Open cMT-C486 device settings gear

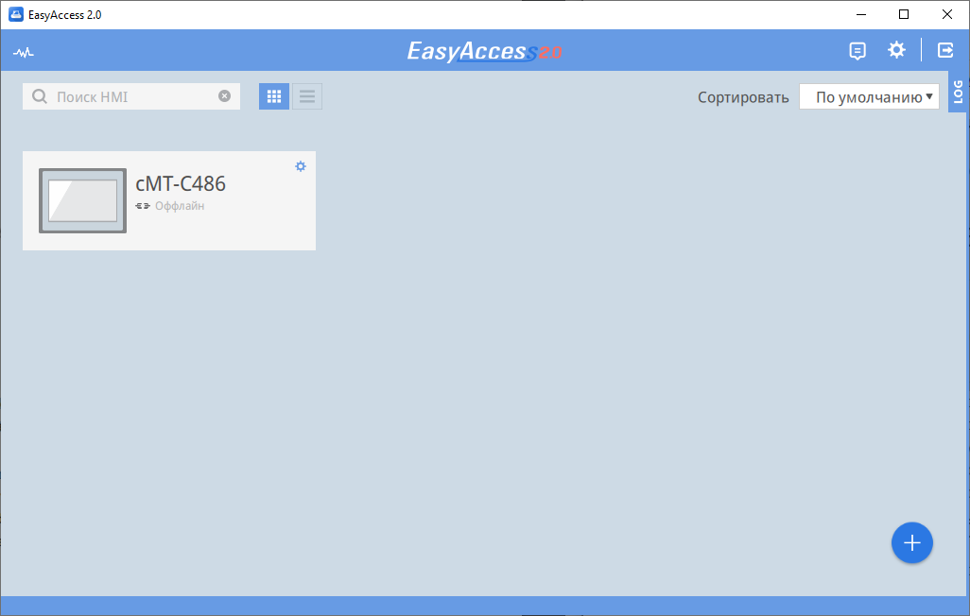click(300, 166)
